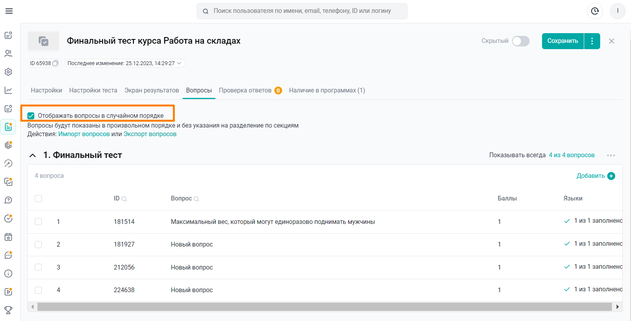Click the Экспорт вопросов link
This screenshot has width=631, height=321.
pyautogui.click(x=150, y=134)
